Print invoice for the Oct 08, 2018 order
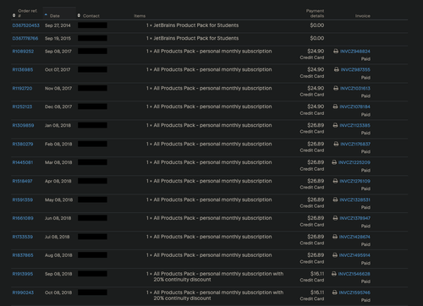 pyautogui.click(x=334, y=292)
